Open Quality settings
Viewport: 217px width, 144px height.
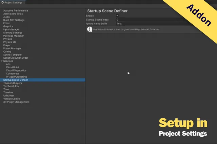pos(7,52)
